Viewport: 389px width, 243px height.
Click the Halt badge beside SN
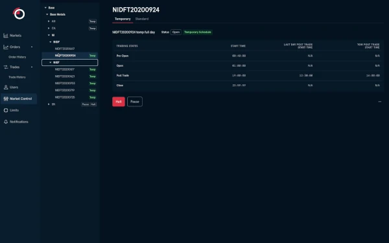tap(93, 104)
